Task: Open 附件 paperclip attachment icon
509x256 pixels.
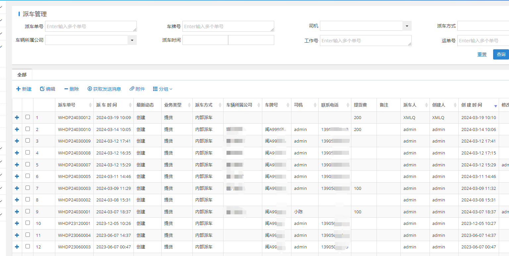Action: [x=131, y=89]
